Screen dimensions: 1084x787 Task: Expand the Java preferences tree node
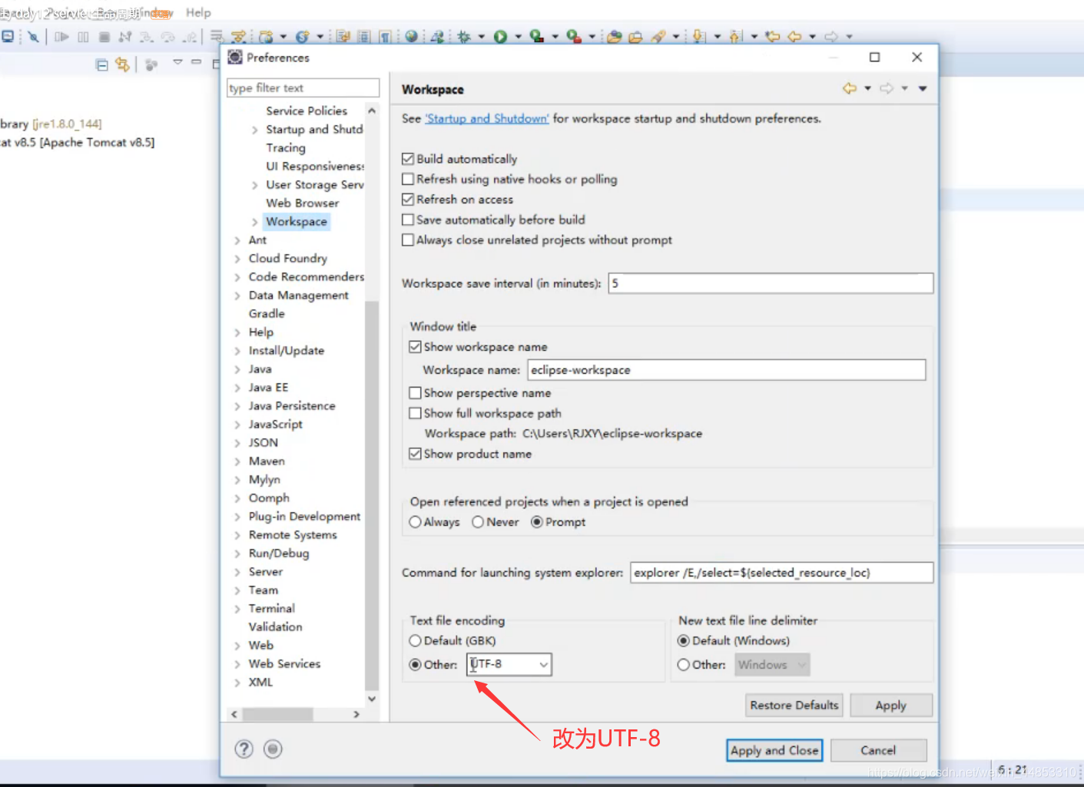pos(237,369)
